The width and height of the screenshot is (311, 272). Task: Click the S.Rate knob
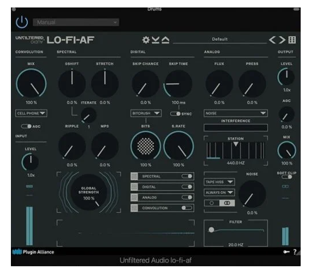pyautogui.click(x=178, y=146)
